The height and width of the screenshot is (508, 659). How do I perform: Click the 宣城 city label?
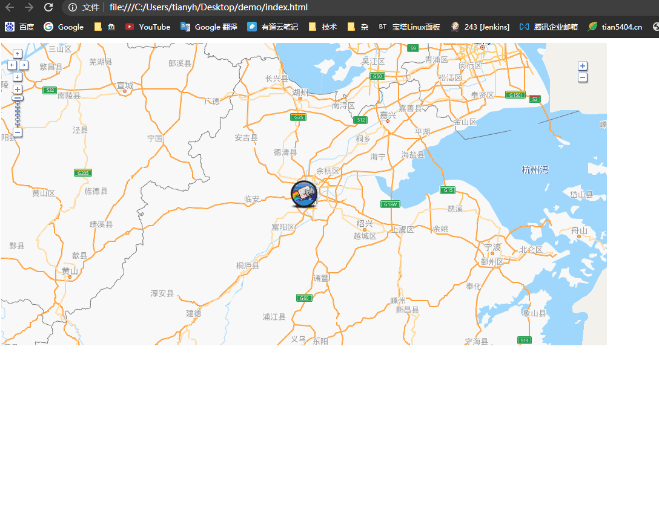coord(125,85)
